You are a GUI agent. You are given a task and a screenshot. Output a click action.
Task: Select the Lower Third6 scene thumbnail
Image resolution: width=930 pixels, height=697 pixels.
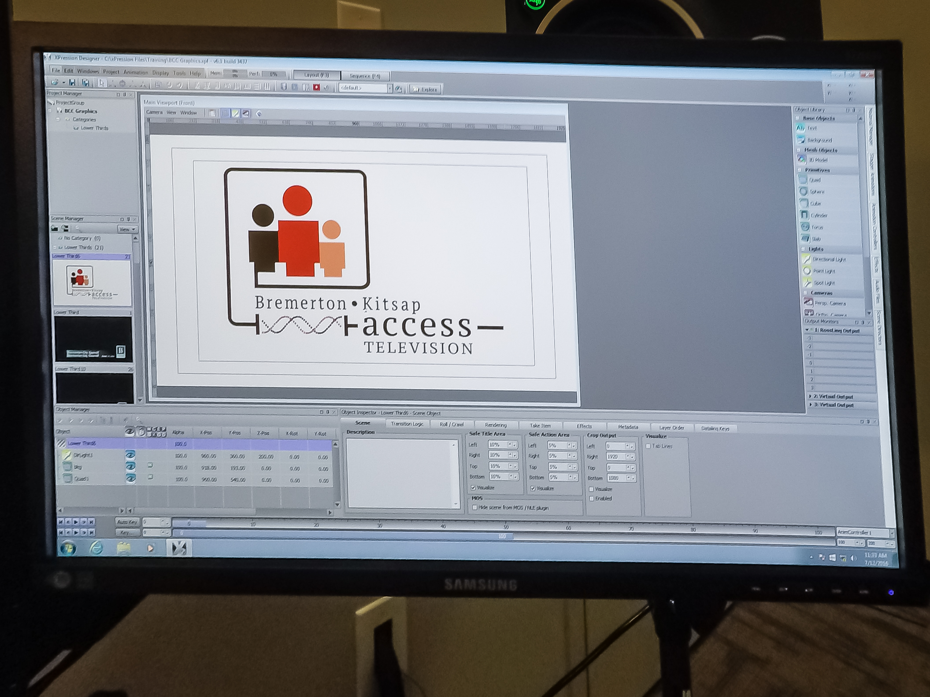click(92, 283)
